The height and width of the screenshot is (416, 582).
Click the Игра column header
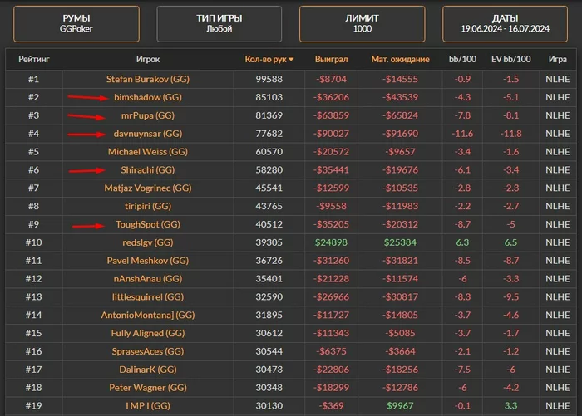557,60
